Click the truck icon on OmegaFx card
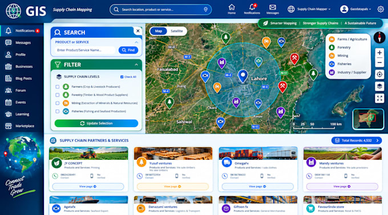This screenshot has width=388, height=215. [227, 163]
